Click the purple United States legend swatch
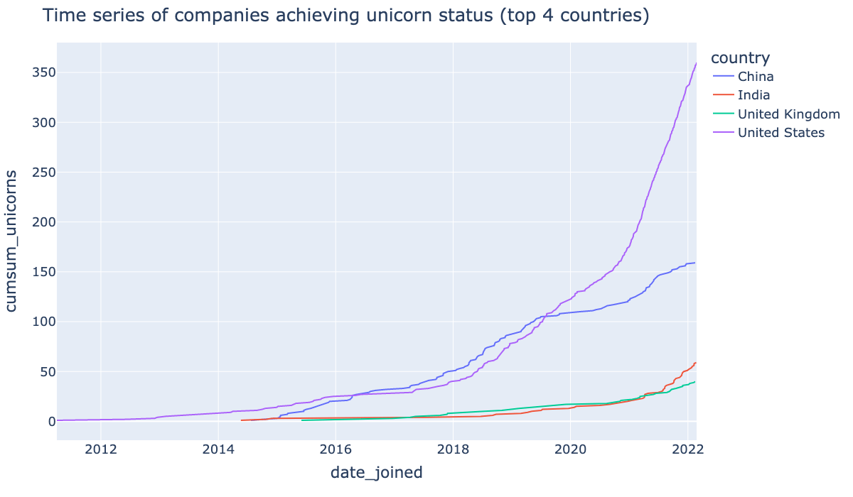Viewport: 853px width, 497px height. [722, 133]
